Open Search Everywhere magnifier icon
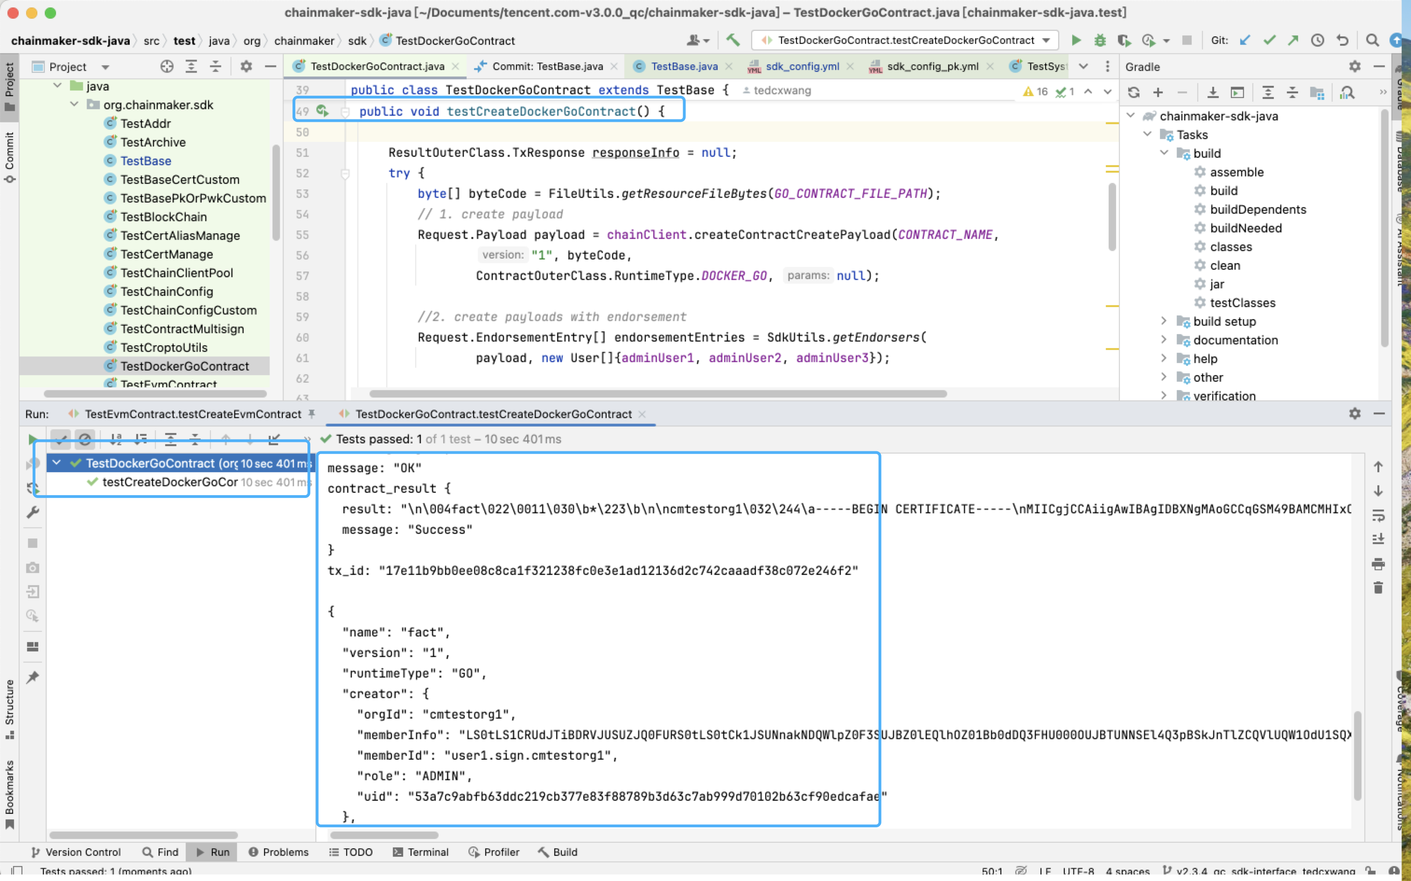This screenshot has height=881, width=1411. click(x=1373, y=40)
